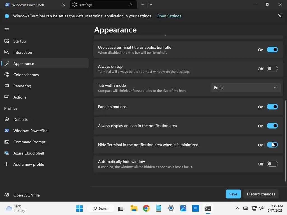This screenshot has width=287, height=215.
Task: Toggle Hide Terminal when minimized switch
Action: 272,145
